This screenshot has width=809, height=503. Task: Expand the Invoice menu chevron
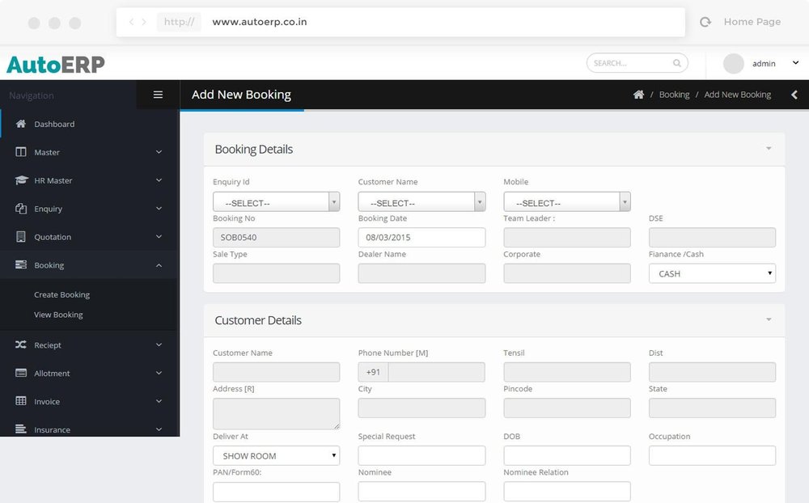pyautogui.click(x=159, y=401)
